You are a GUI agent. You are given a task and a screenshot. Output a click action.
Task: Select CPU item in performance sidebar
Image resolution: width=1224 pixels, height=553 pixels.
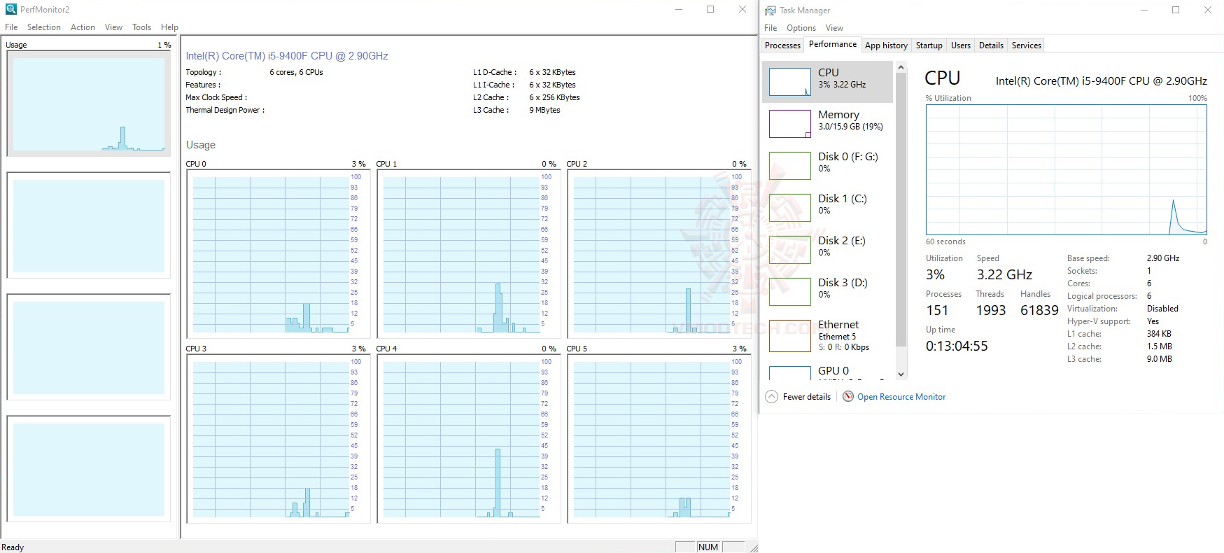[x=827, y=82]
